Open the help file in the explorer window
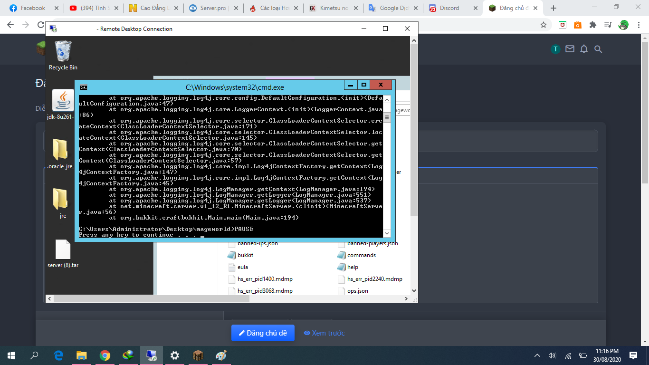The image size is (649, 365). (348, 267)
